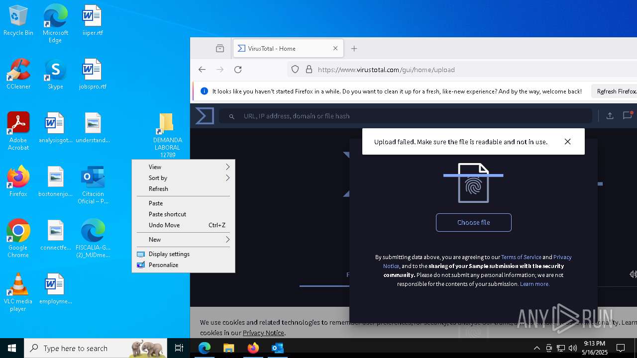Viewport: 637px width, 358px height.
Task: Select the connectfe image file icon
Action: click(55, 236)
